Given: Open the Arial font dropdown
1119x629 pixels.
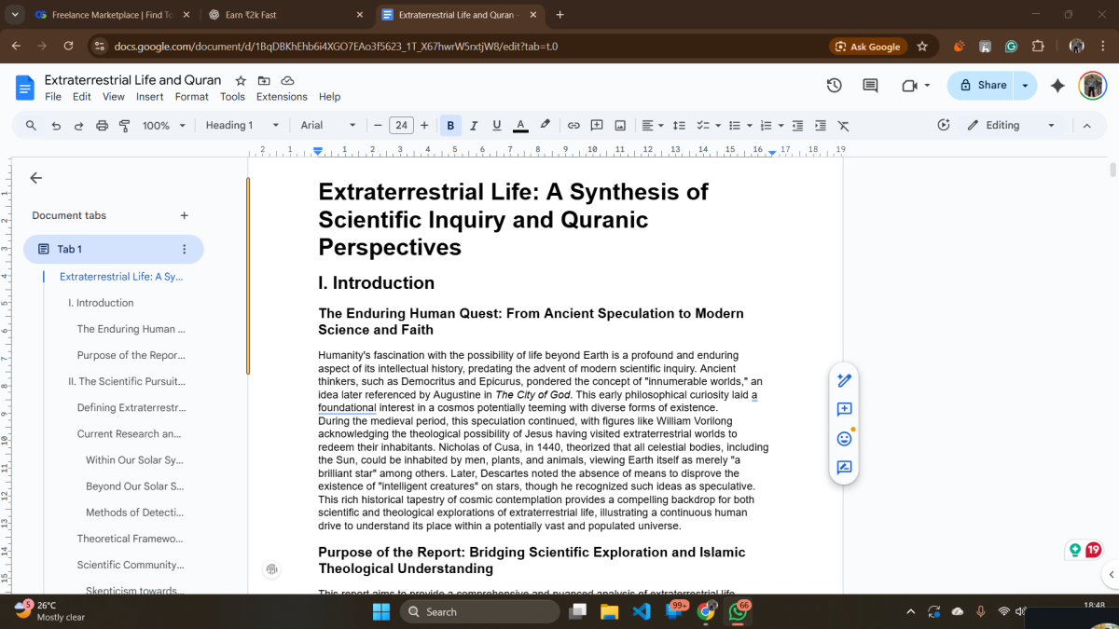Looking at the screenshot, I should coord(328,126).
